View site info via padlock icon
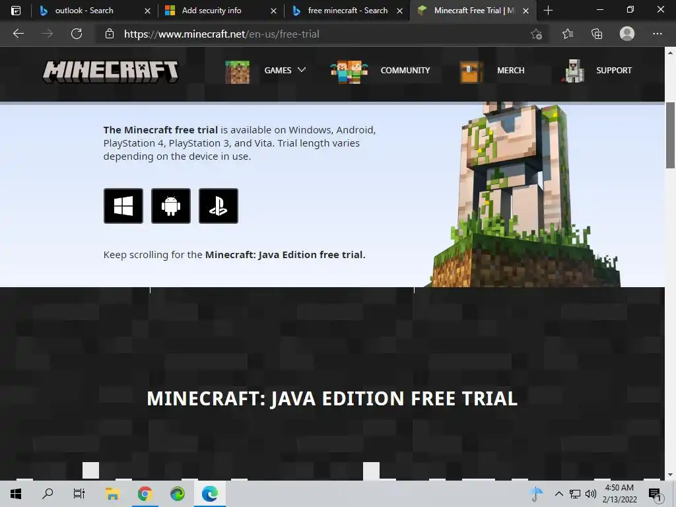 coord(110,34)
